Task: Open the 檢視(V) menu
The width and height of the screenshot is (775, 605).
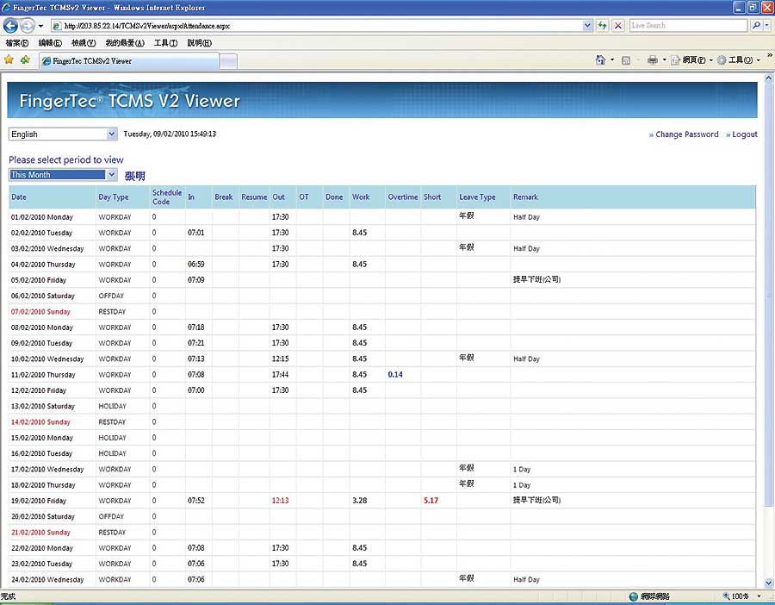Action: 84,43
